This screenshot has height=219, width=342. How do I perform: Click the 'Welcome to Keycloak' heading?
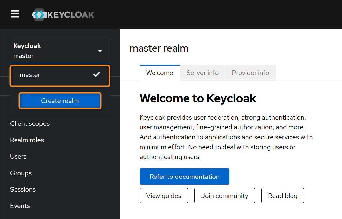pyautogui.click(x=198, y=98)
